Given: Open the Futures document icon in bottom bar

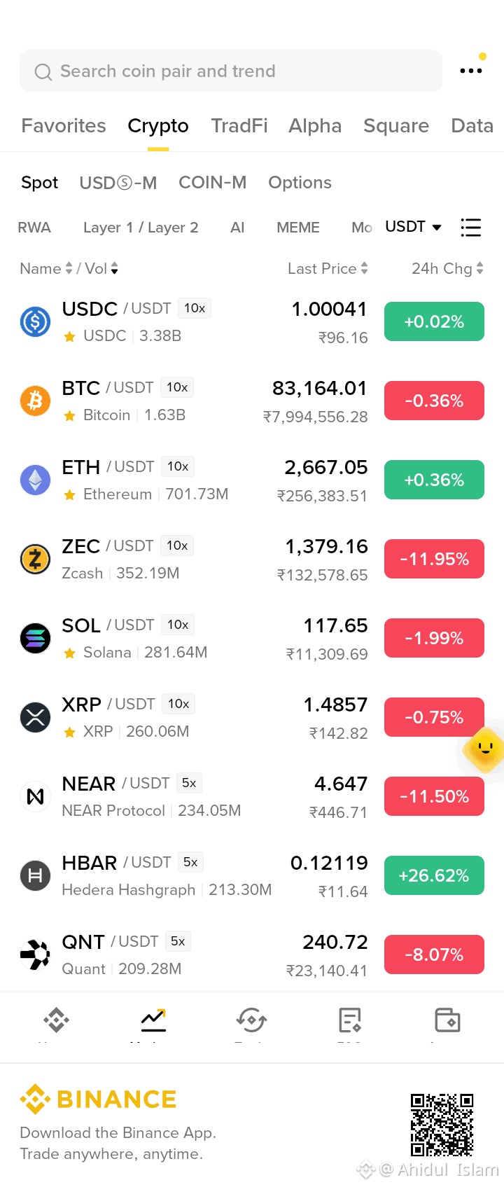Looking at the screenshot, I should [349, 1020].
